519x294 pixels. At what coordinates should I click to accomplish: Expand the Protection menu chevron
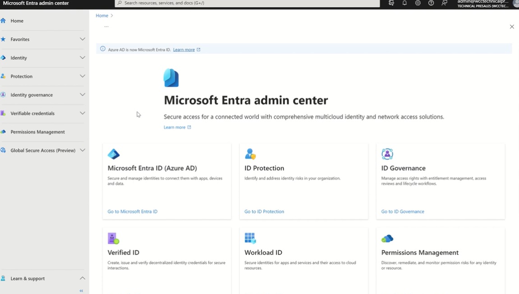tap(83, 76)
